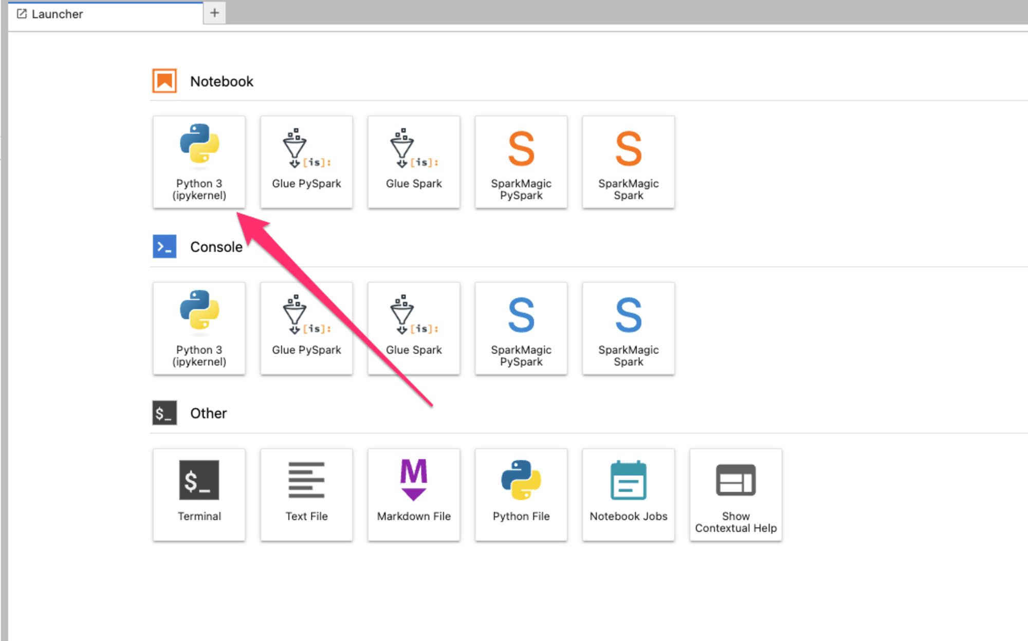1028x641 pixels.
Task: Create a new Text File
Action: pos(306,495)
